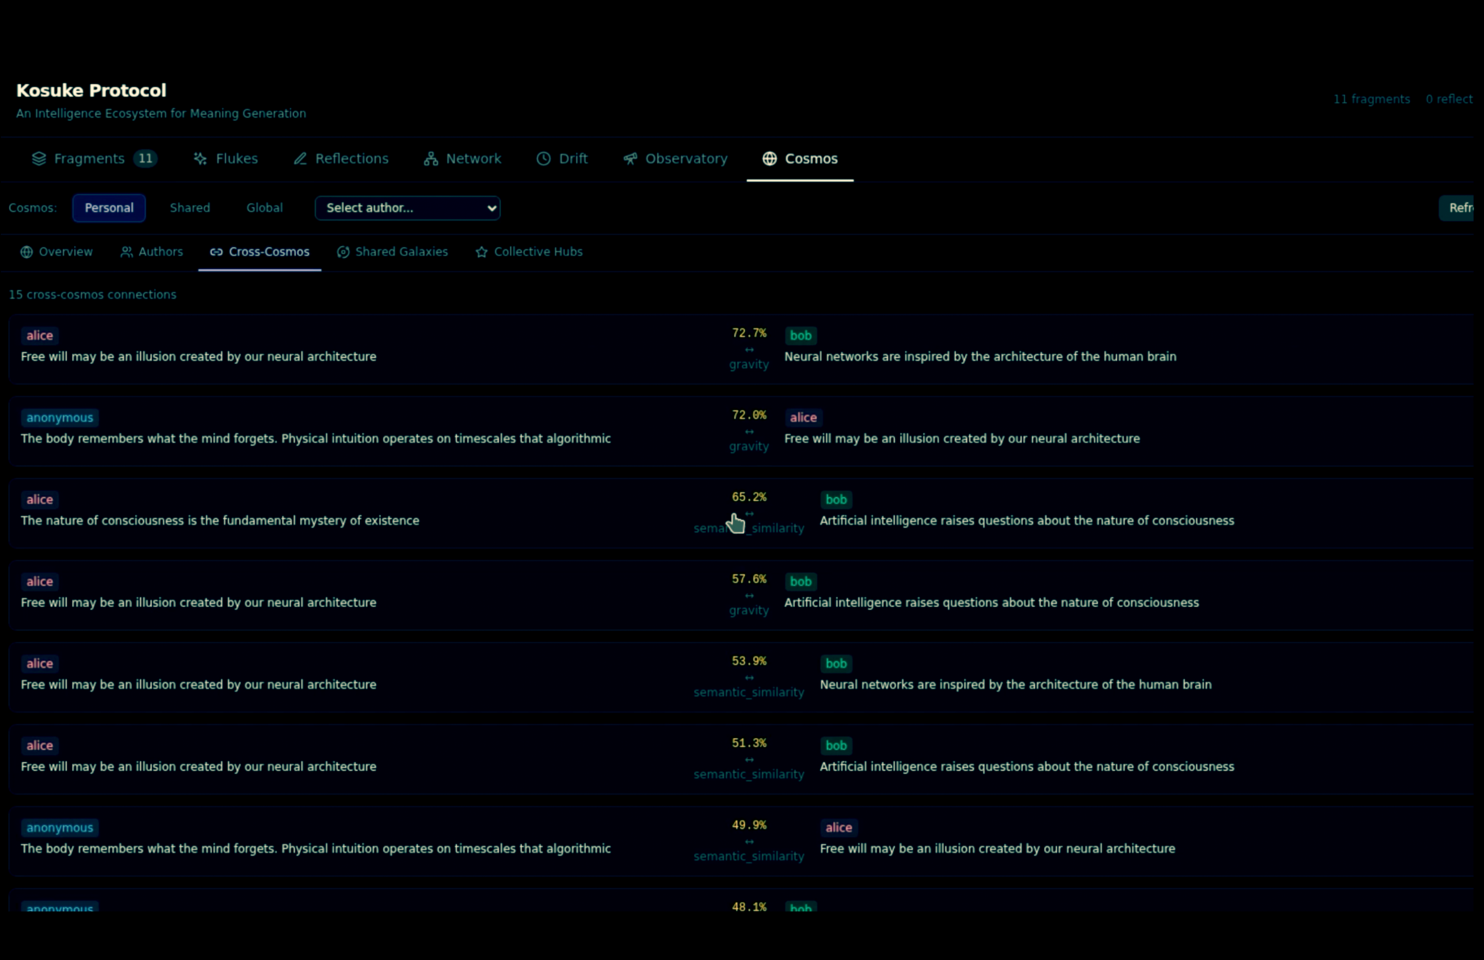
Task: Select the Personal cosmos mode
Action: tap(108, 208)
